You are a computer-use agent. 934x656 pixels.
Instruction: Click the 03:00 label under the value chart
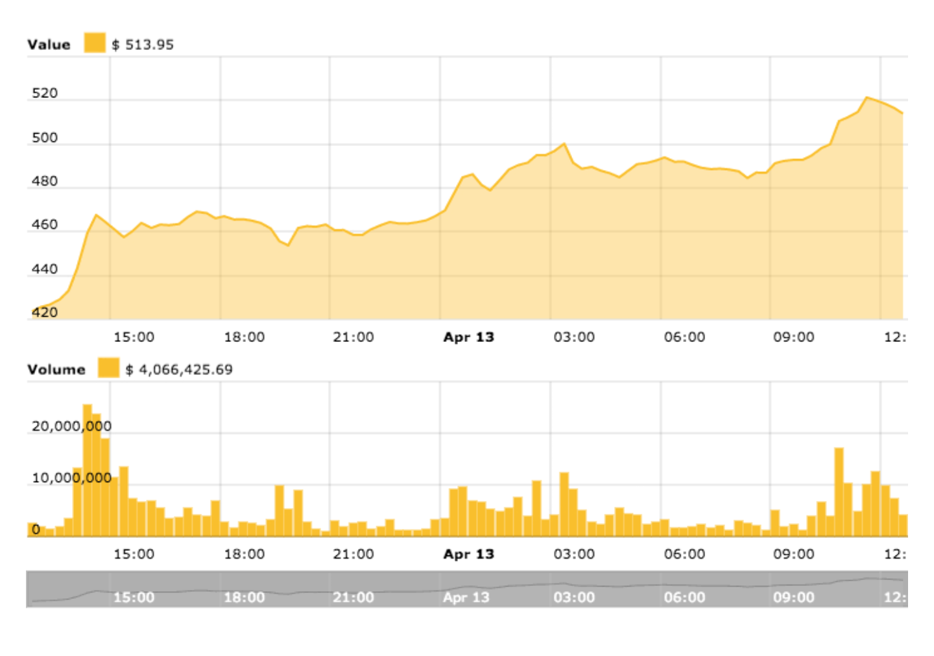point(574,337)
